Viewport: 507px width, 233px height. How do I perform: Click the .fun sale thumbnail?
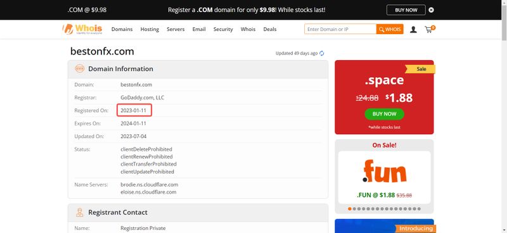tap(384, 177)
